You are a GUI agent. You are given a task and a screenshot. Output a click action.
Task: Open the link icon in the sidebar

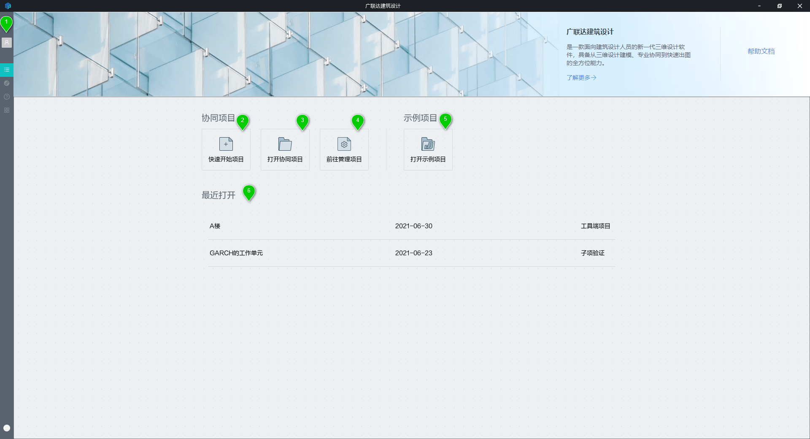7,83
